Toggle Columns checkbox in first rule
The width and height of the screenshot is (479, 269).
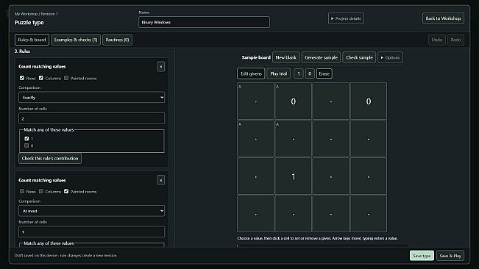coord(41,78)
